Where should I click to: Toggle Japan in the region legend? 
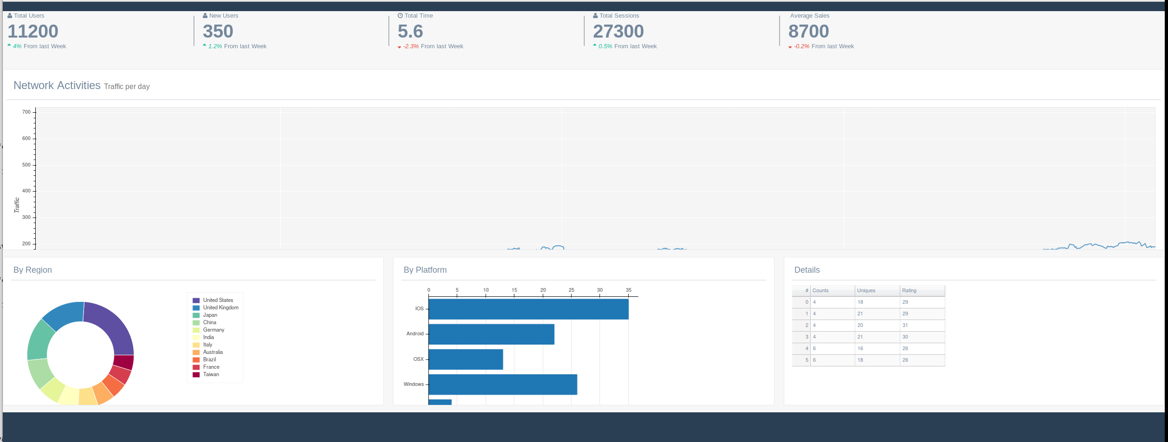point(211,315)
